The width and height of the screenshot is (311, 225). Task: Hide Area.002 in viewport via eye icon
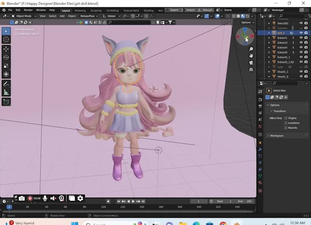[x=301, y=23]
